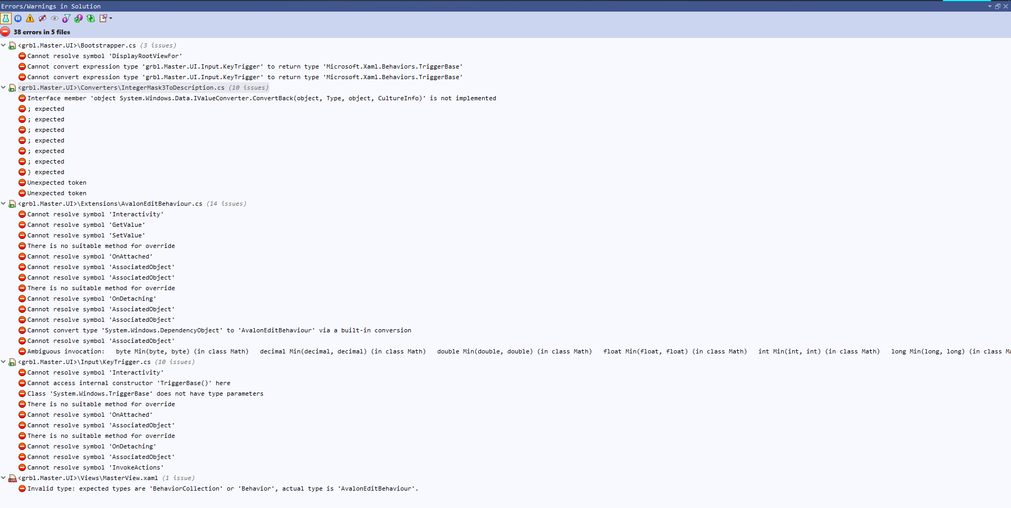
Task: Collapse the IntegerMask3ToDescription.cs group
Action: (4, 88)
